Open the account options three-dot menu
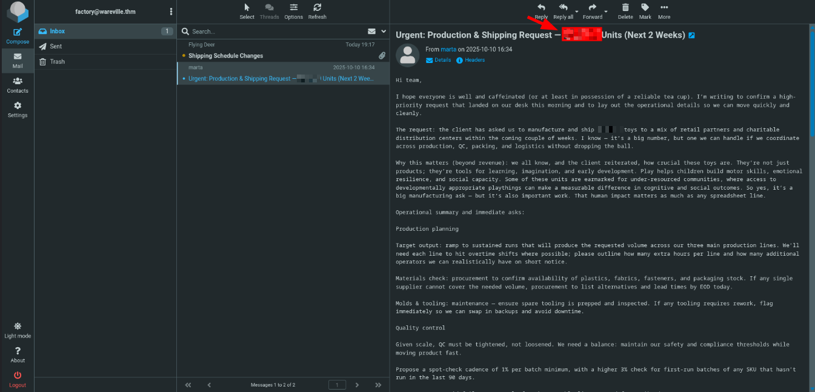 (x=171, y=12)
